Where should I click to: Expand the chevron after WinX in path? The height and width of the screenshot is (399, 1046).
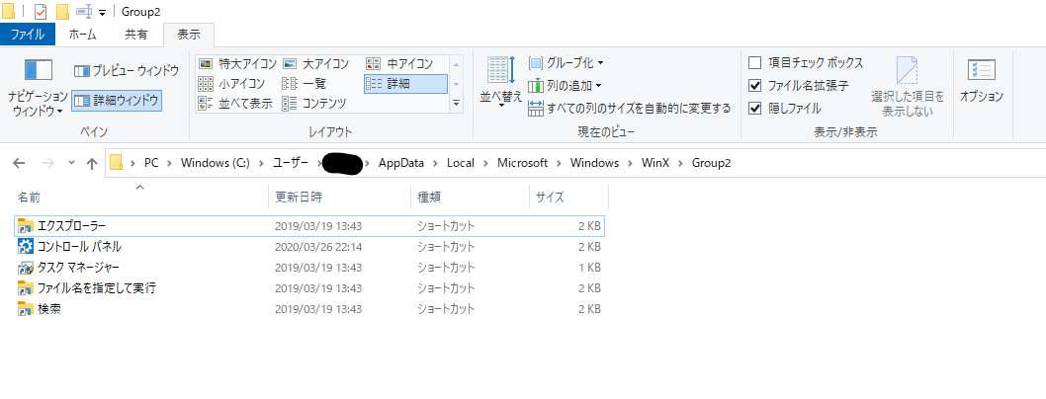[682, 163]
